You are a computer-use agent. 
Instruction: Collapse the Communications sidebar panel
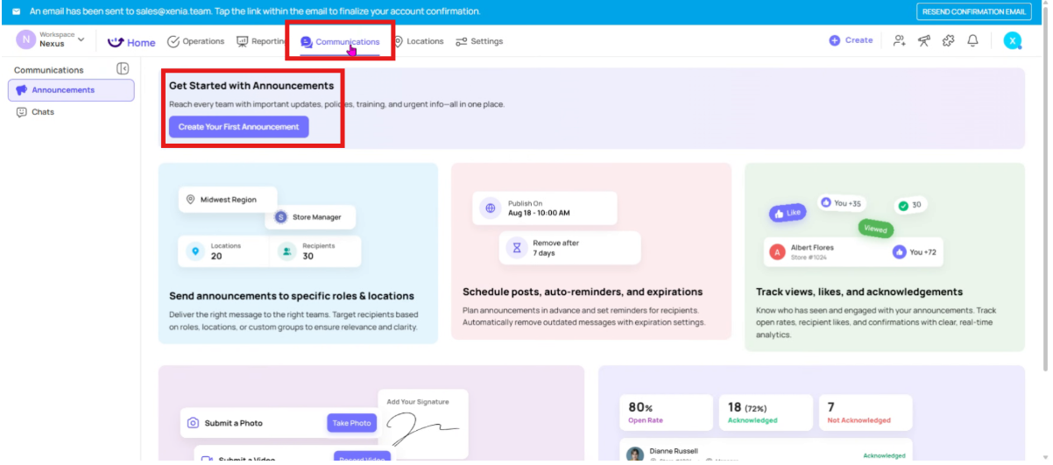tap(123, 69)
